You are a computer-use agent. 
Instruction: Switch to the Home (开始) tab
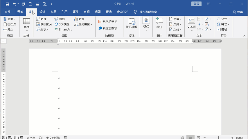tap(20, 12)
